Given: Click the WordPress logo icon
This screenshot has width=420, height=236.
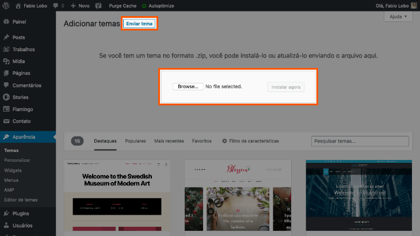Looking at the screenshot, I should (6, 6).
